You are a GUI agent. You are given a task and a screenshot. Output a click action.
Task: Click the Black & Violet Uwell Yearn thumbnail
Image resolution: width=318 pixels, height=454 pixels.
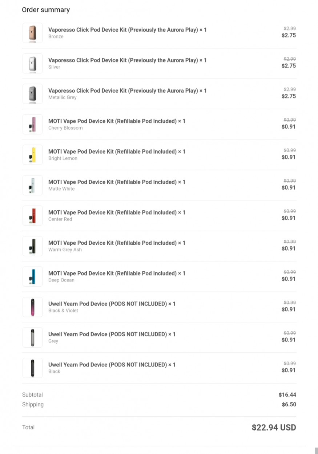(32, 307)
